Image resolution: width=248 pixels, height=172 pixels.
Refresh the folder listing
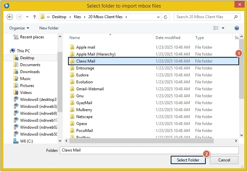(x=165, y=17)
